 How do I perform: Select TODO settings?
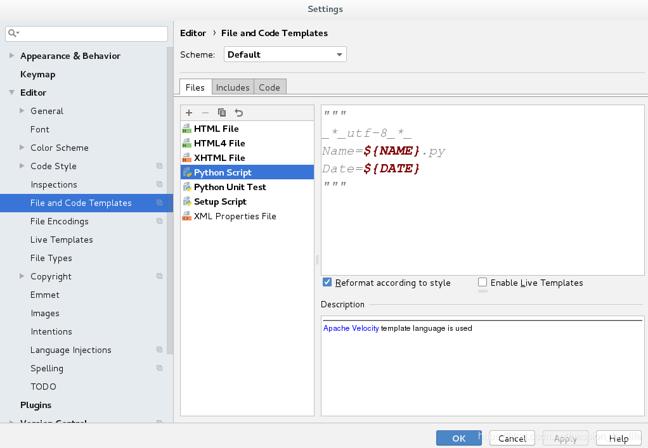43,387
